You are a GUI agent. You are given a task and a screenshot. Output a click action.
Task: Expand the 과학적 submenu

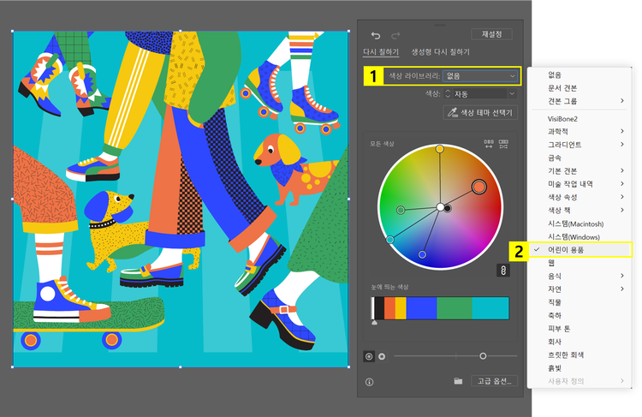(580, 132)
